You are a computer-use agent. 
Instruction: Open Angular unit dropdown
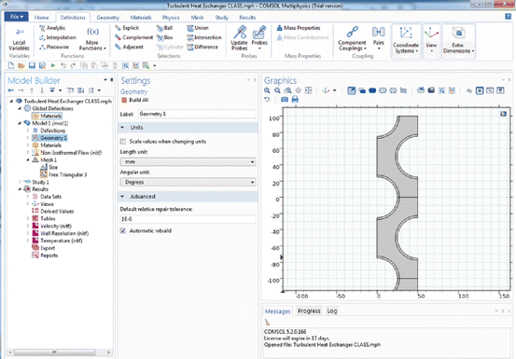[x=188, y=182]
